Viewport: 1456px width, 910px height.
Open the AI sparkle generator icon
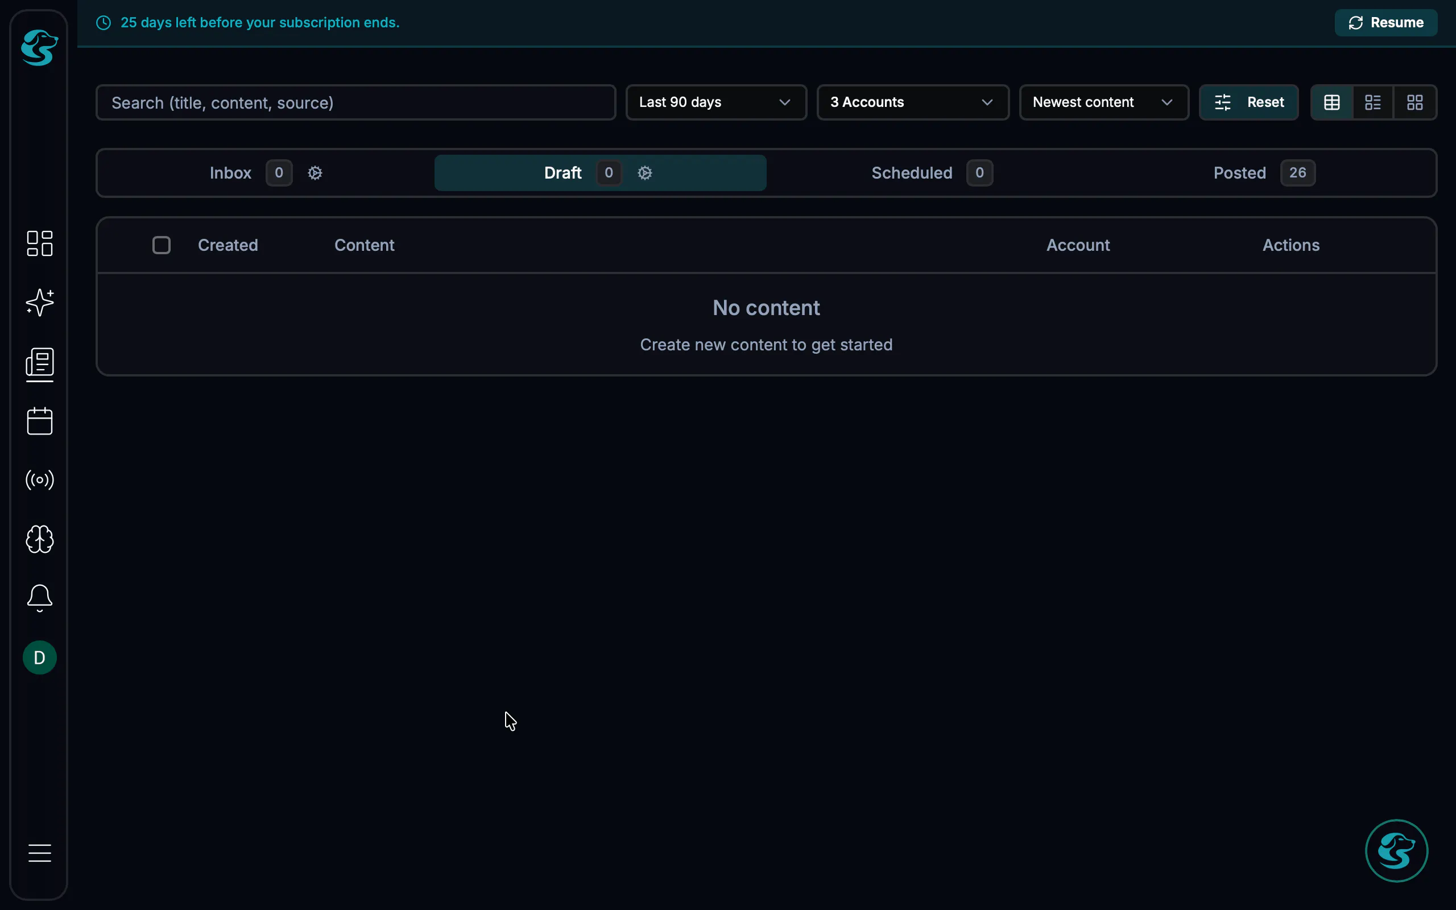click(40, 302)
